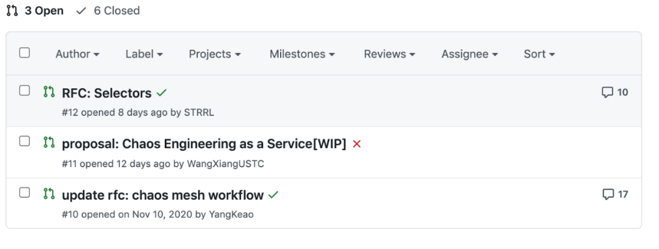The height and width of the screenshot is (249, 659).
Task: Select the Chaos Engineering as a Service checkbox
Action: [x=24, y=142]
